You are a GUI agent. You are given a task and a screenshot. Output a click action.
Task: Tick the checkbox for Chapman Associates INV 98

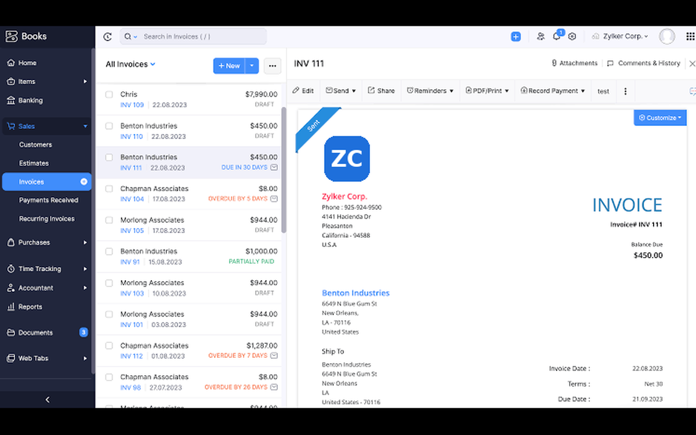click(109, 376)
